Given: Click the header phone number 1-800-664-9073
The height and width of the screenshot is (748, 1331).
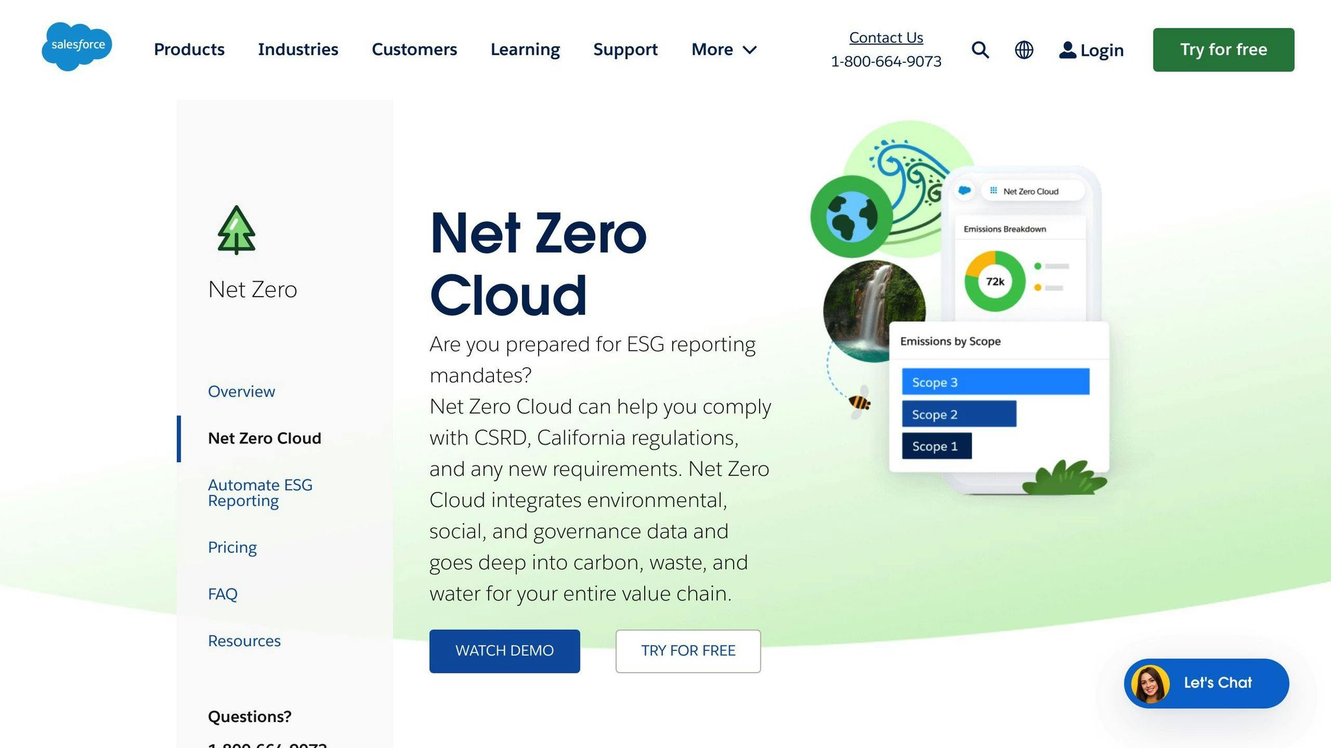Looking at the screenshot, I should [886, 61].
